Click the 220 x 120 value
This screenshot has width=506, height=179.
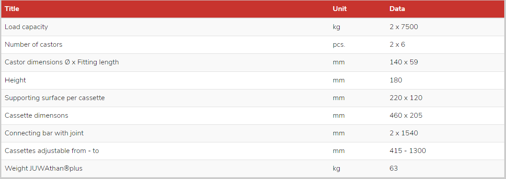pyautogui.click(x=406, y=98)
